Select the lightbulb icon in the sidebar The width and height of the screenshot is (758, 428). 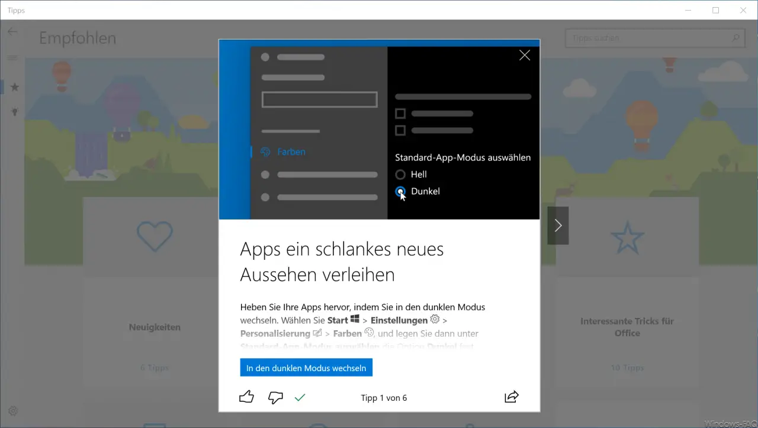tap(14, 111)
